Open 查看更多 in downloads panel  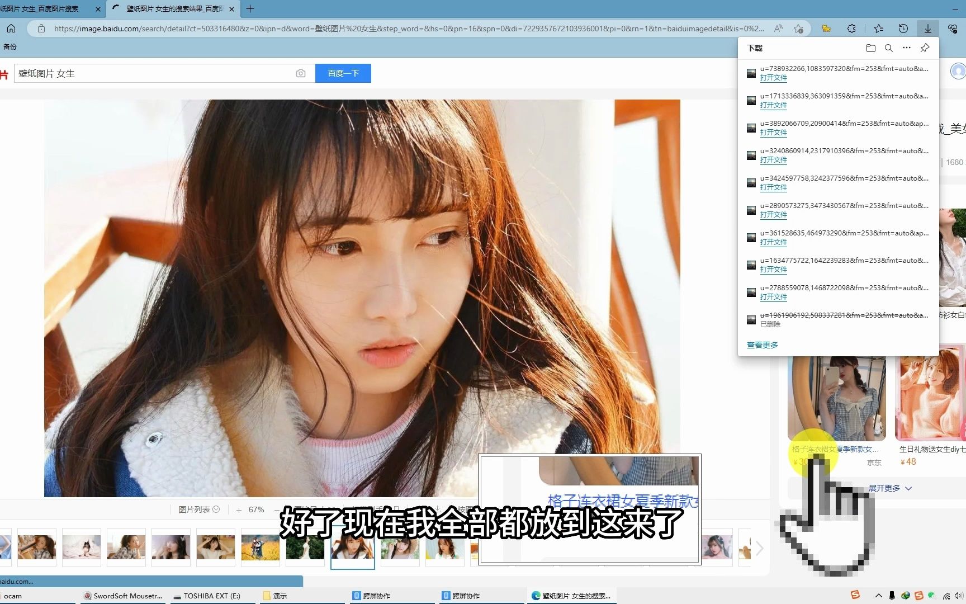point(761,345)
